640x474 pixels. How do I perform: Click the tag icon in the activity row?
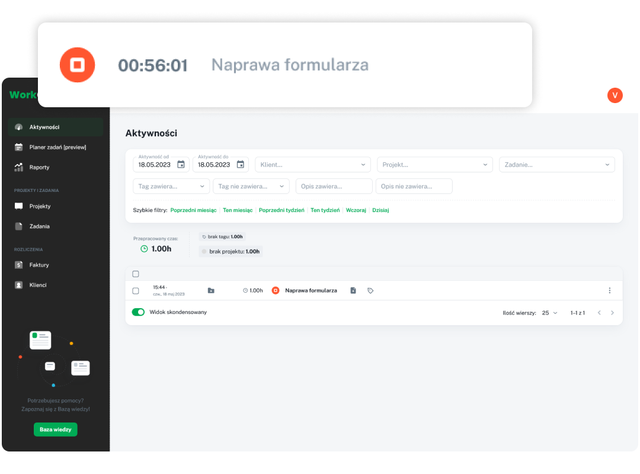click(x=370, y=291)
